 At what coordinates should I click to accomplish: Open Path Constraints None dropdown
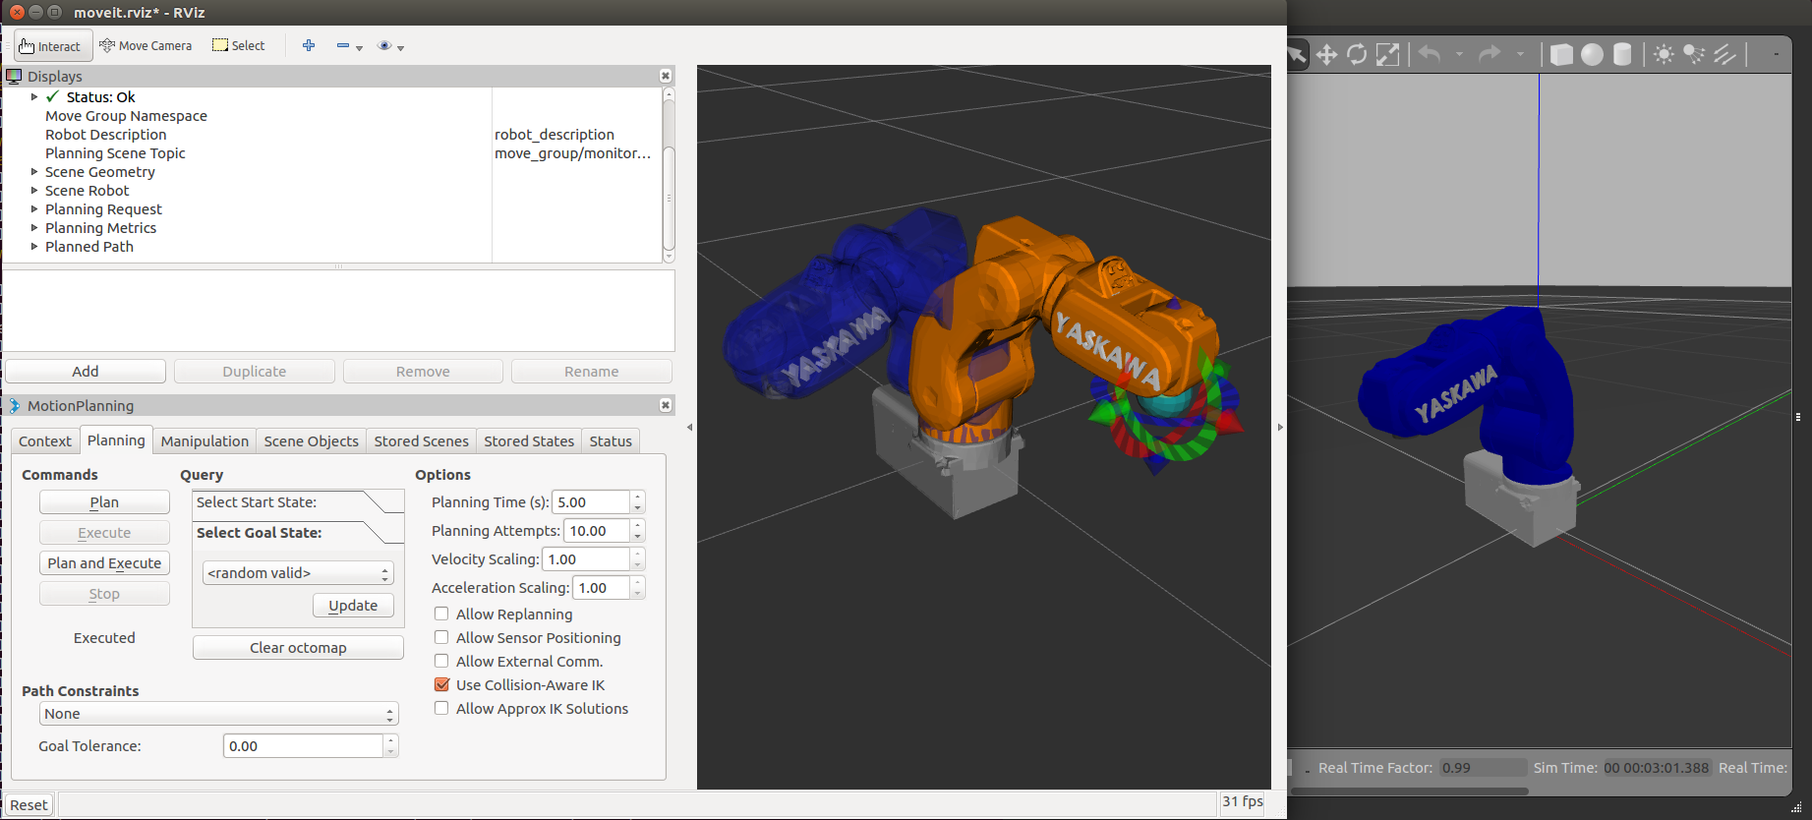tap(218, 714)
